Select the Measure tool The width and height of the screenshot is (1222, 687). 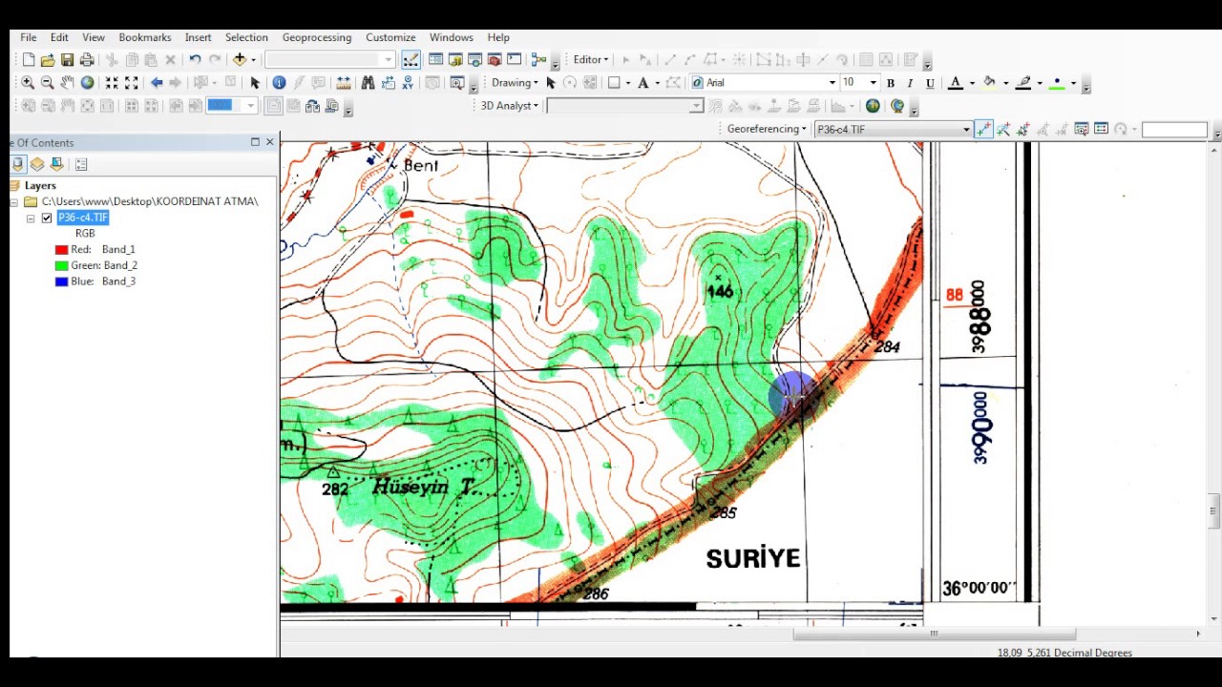(x=343, y=83)
